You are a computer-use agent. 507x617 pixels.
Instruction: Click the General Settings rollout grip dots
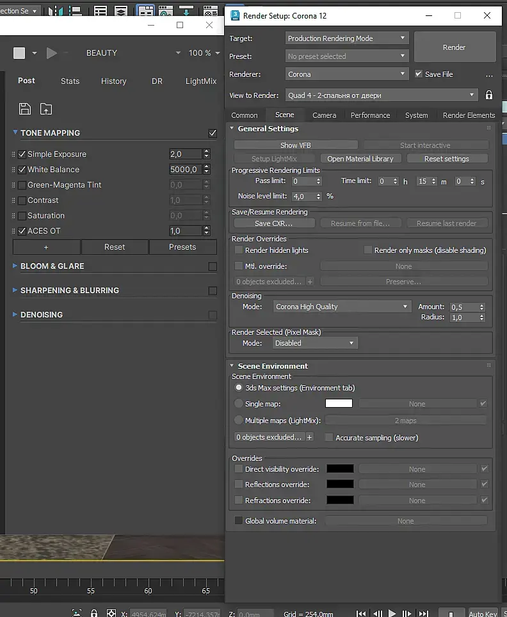488,128
